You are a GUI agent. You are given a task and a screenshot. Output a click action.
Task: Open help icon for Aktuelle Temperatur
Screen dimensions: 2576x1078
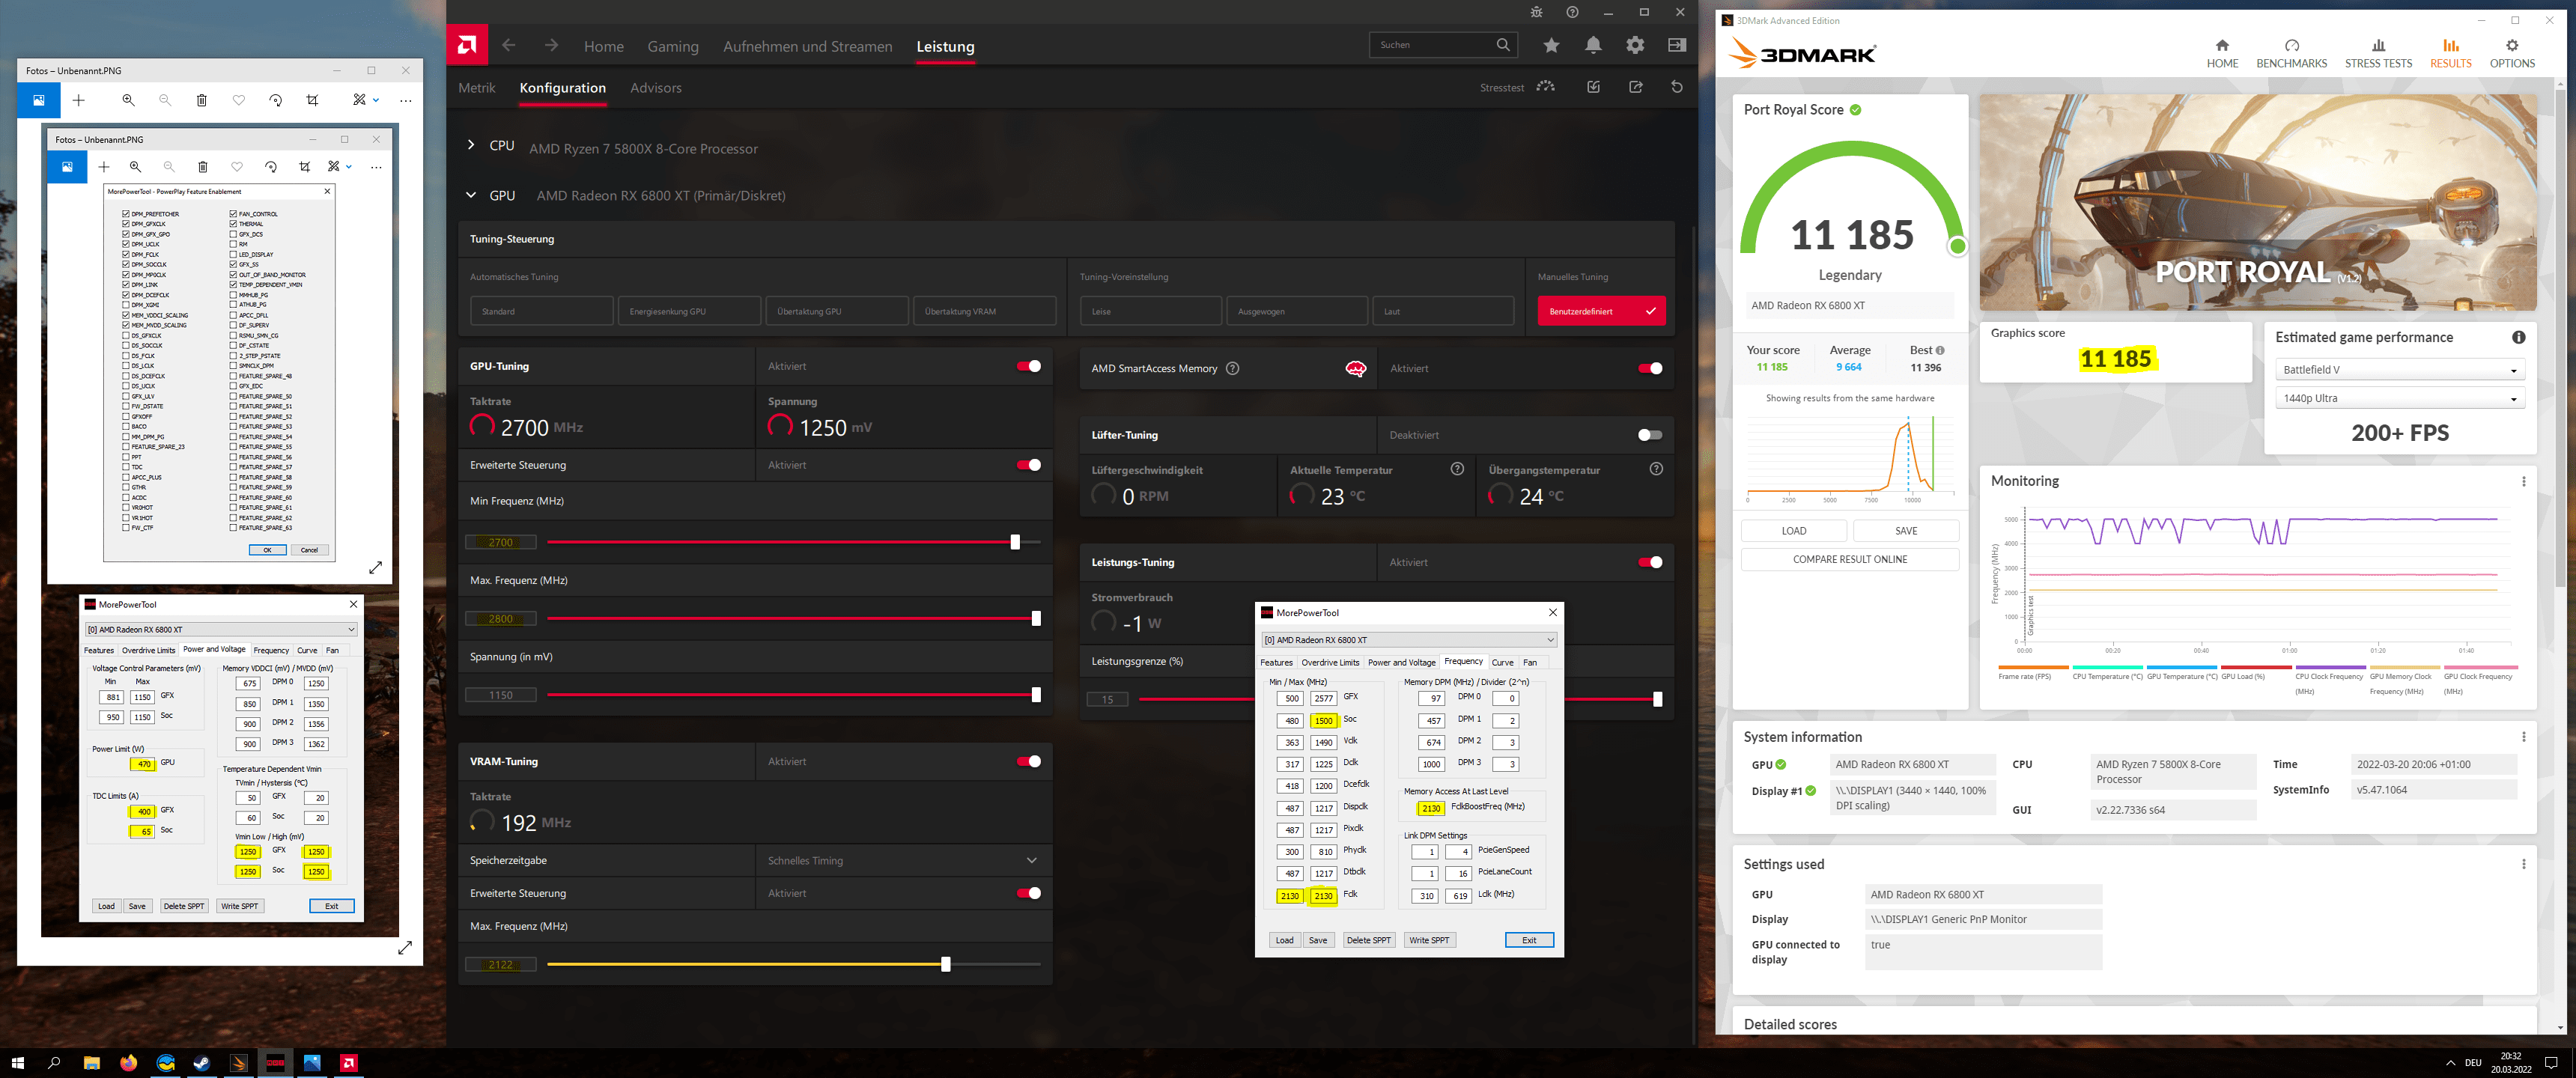coord(1457,469)
